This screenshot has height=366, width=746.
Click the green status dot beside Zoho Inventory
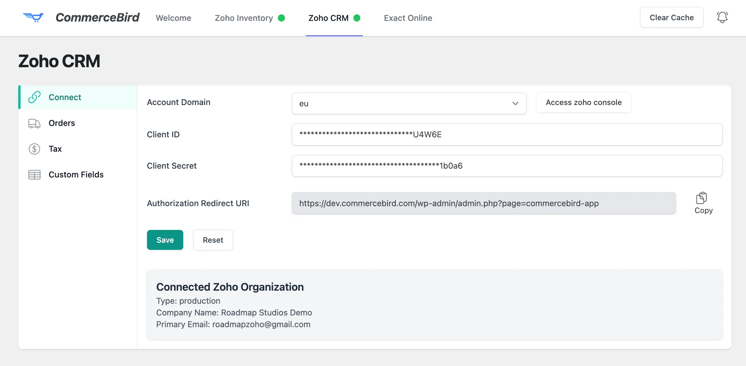point(281,18)
